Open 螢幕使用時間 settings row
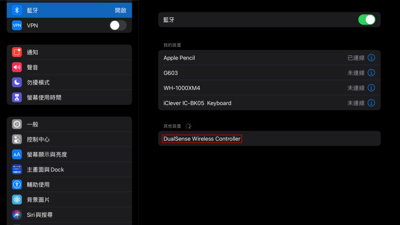 coord(70,97)
